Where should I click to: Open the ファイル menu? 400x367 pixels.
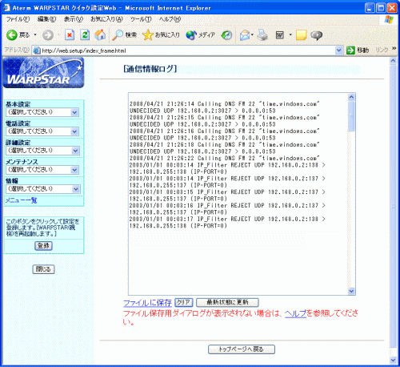pyautogui.click(x=18, y=19)
